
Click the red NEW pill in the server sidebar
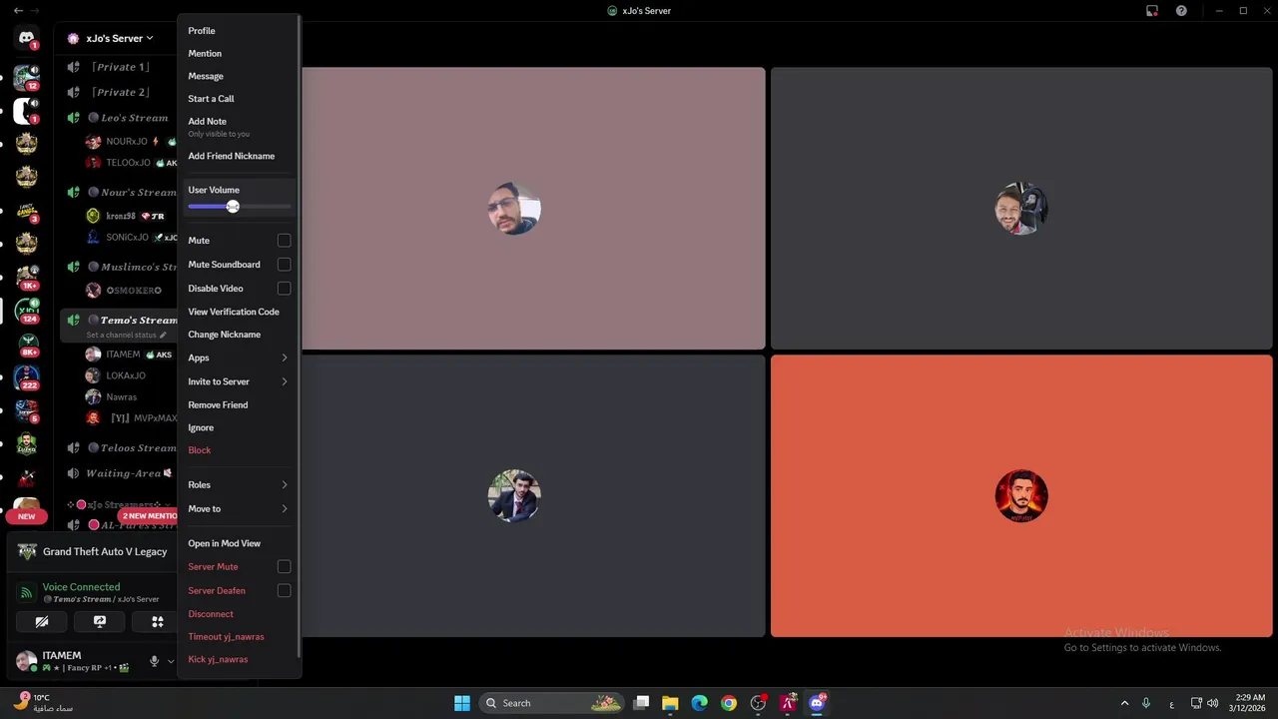tap(27, 516)
